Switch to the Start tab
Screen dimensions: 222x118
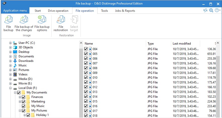[x=38, y=11]
